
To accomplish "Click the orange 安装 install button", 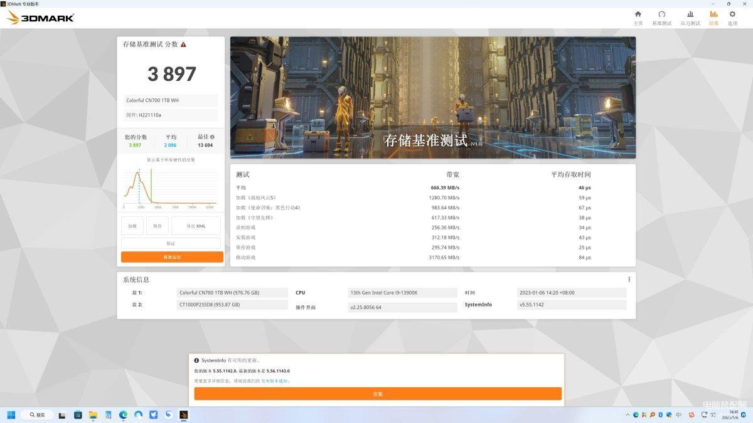I will tap(378, 394).
